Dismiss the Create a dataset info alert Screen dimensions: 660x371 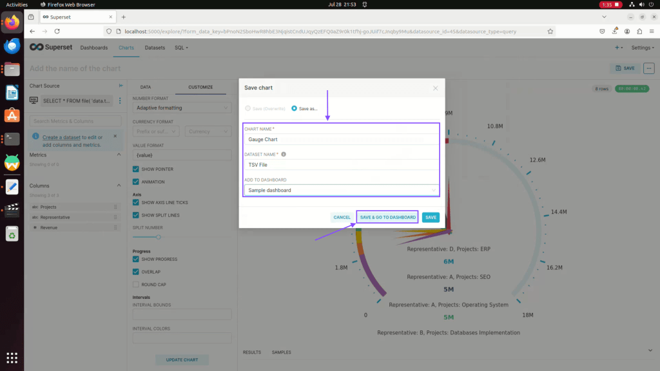tap(115, 137)
